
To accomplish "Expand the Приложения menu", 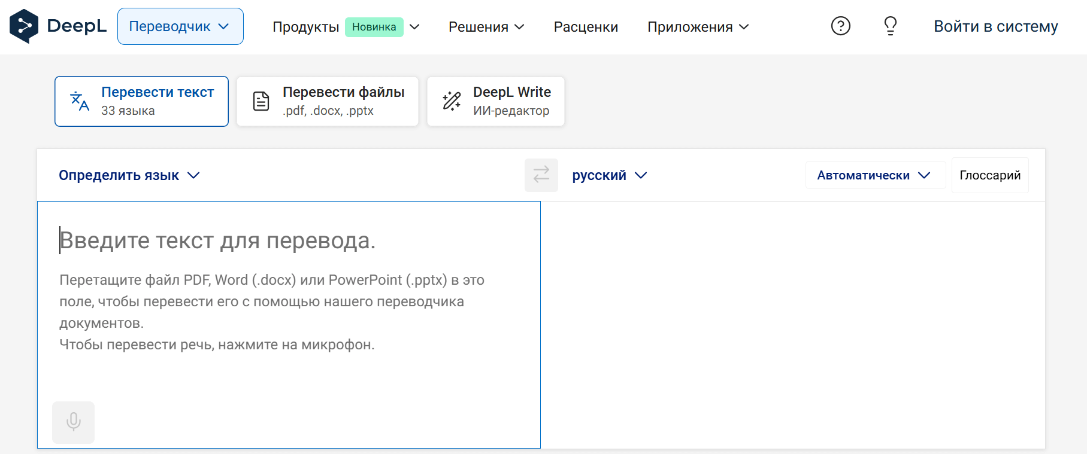I will [x=698, y=27].
